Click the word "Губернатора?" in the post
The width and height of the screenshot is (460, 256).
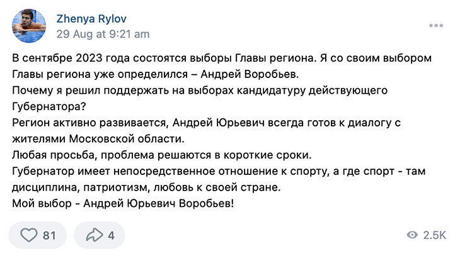[x=49, y=107]
